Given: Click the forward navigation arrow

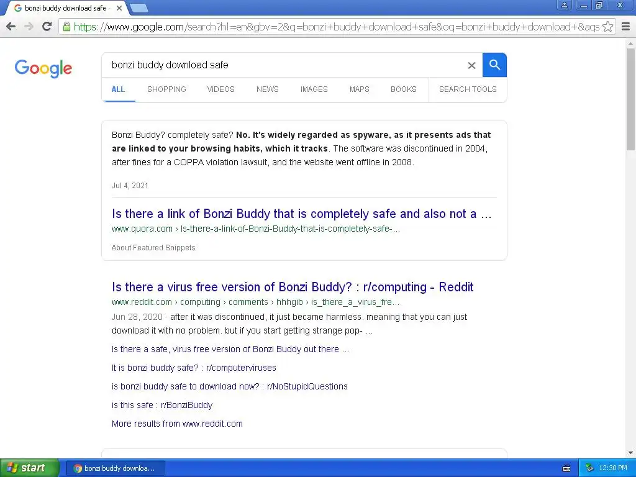Looking at the screenshot, I should [x=29, y=27].
